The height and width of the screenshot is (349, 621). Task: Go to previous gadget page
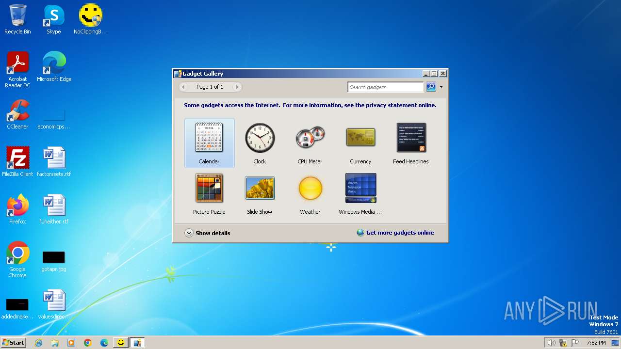tap(183, 87)
